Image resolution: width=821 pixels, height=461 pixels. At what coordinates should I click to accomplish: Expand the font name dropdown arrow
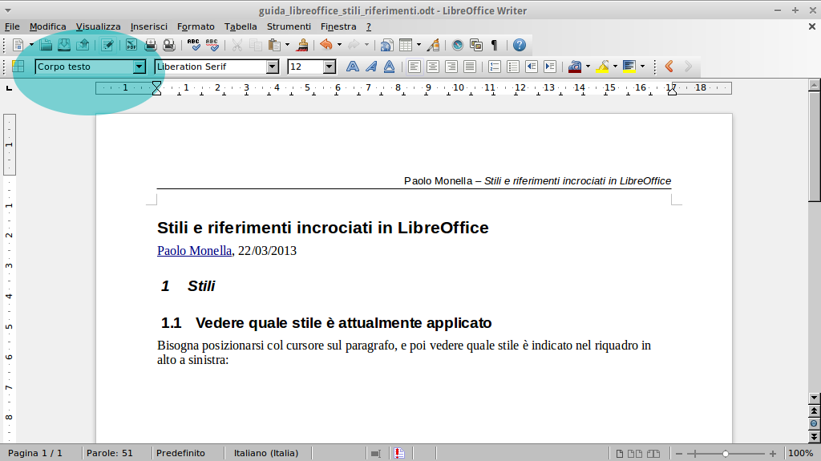273,67
